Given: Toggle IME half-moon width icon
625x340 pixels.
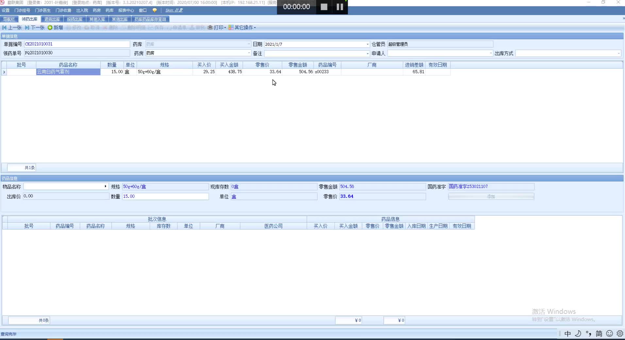Looking at the screenshot, I should [578, 333].
